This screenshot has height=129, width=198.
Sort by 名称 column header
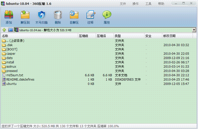click(40, 36)
